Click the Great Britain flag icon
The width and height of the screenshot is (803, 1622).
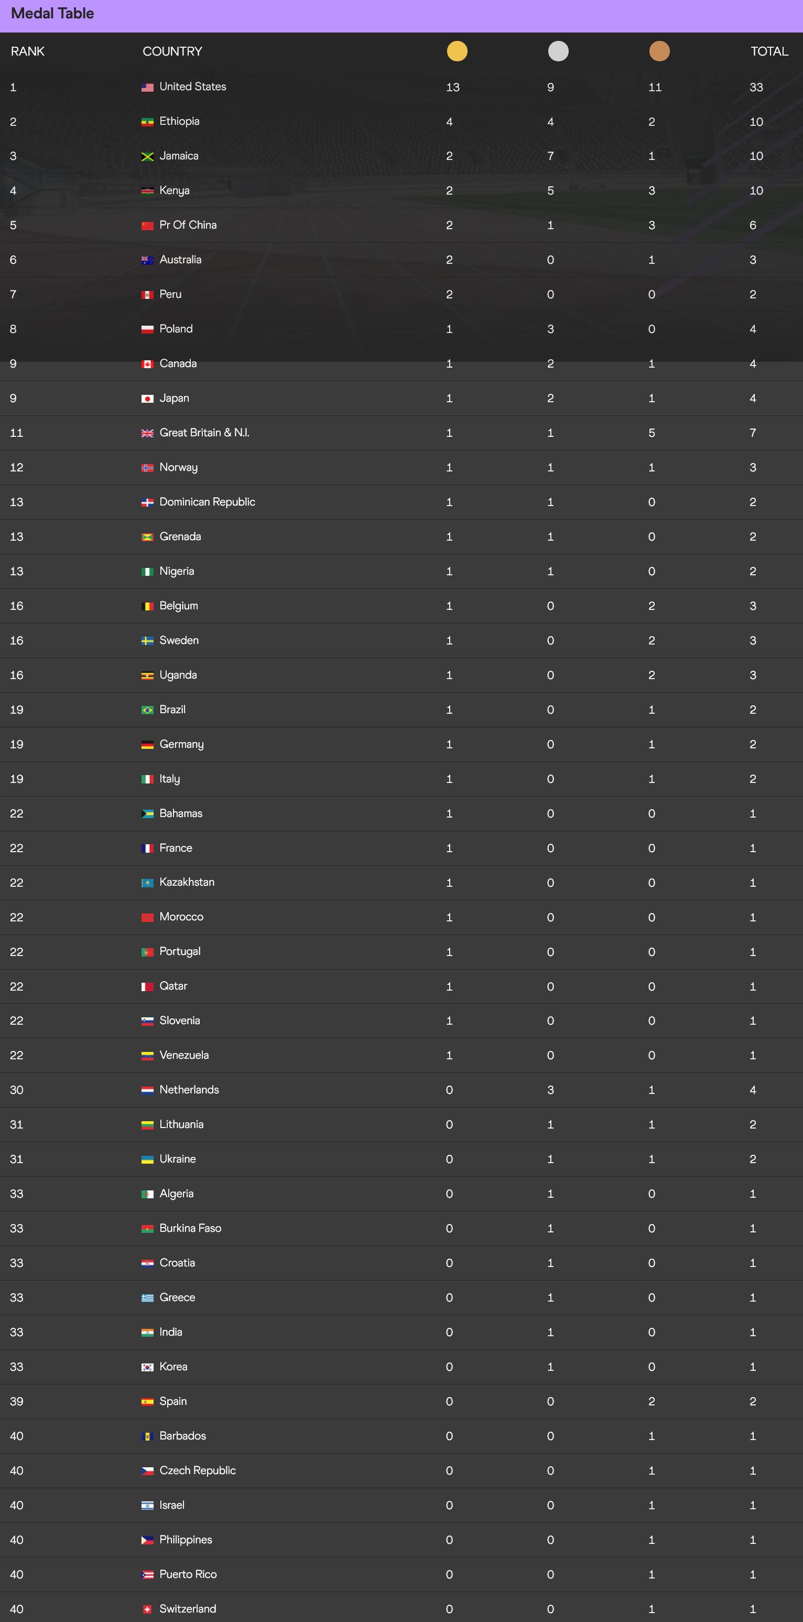tap(147, 433)
